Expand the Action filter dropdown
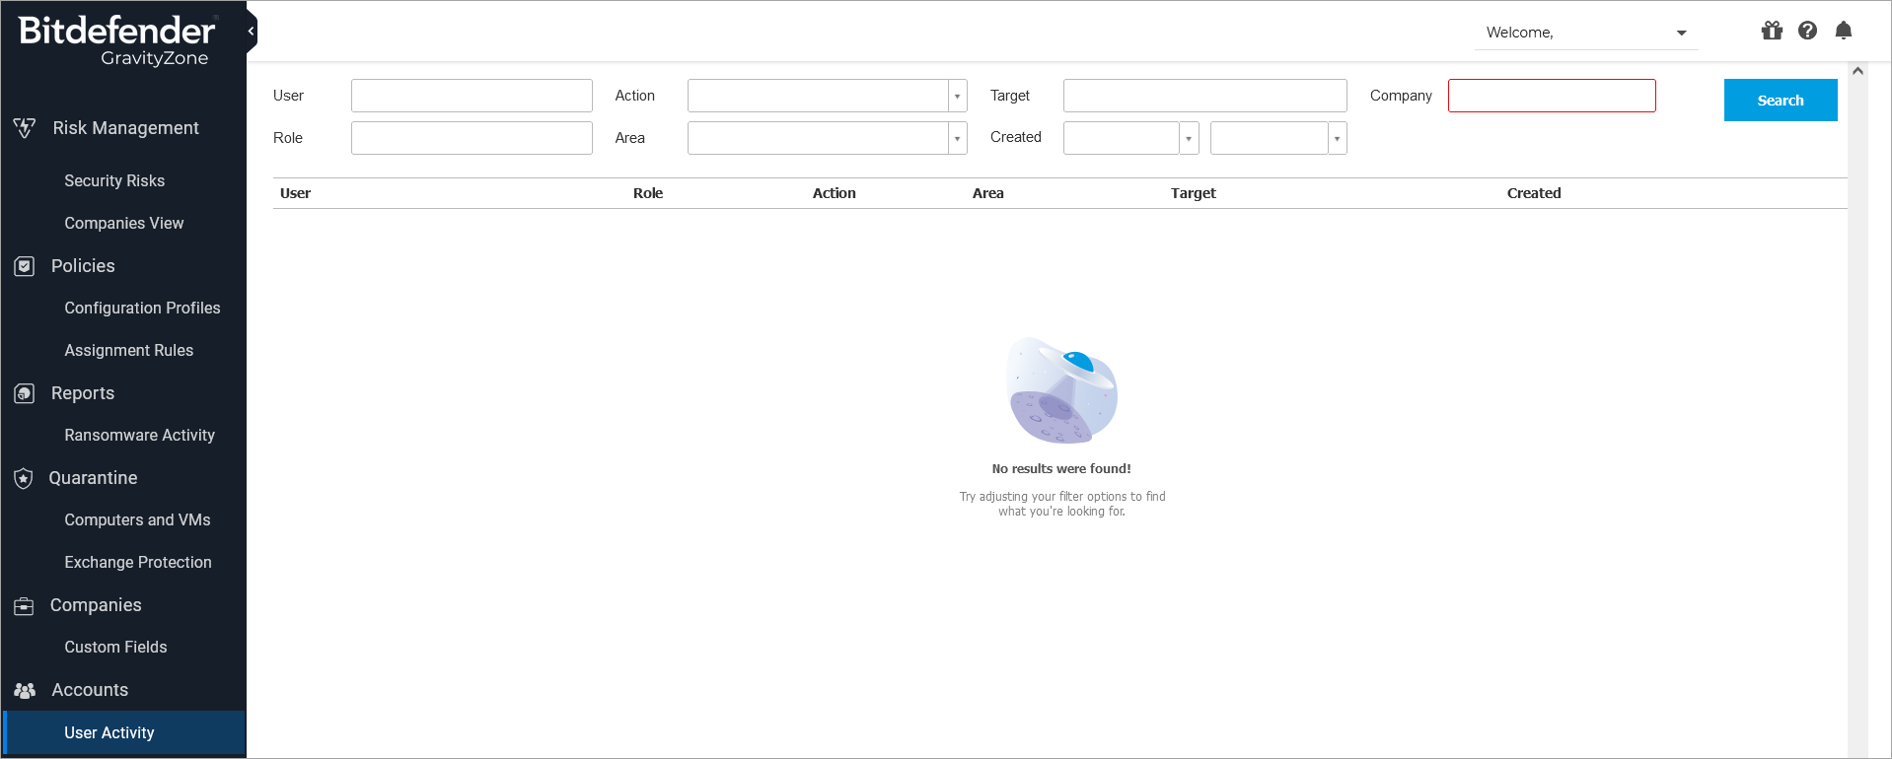The width and height of the screenshot is (1892, 759). (x=957, y=96)
